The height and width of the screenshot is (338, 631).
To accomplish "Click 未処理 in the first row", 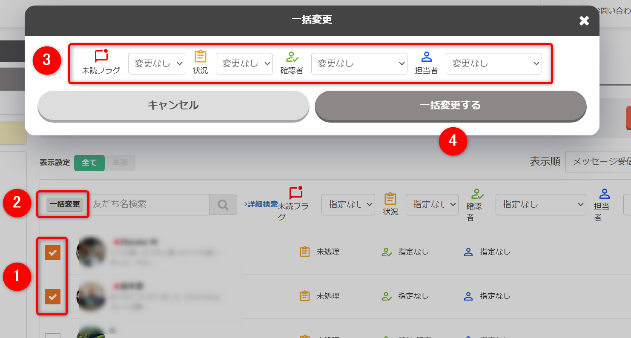I will click(328, 252).
